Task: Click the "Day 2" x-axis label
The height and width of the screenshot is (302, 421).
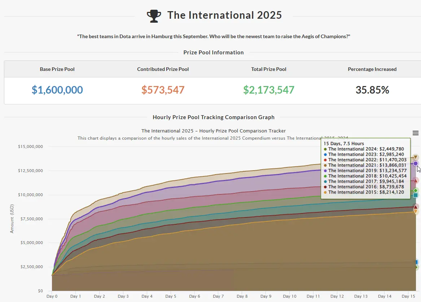Action: pos(99,296)
